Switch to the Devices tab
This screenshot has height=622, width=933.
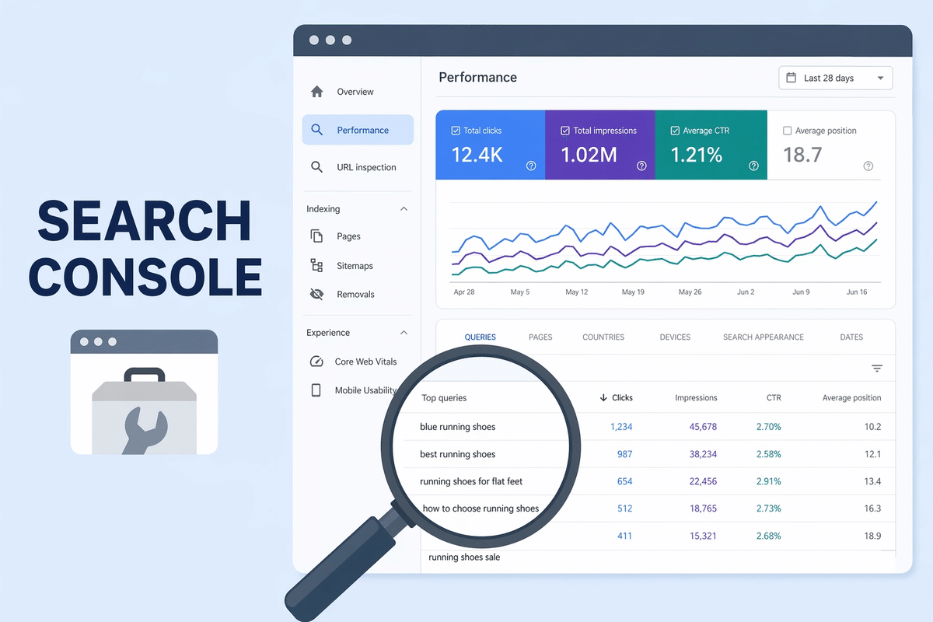pos(675,337)
